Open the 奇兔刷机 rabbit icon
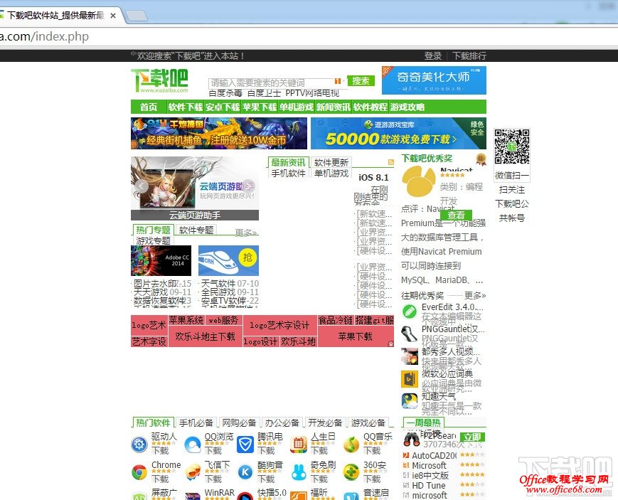The height and width of the screenshot is (500, 618). [299, 472]
